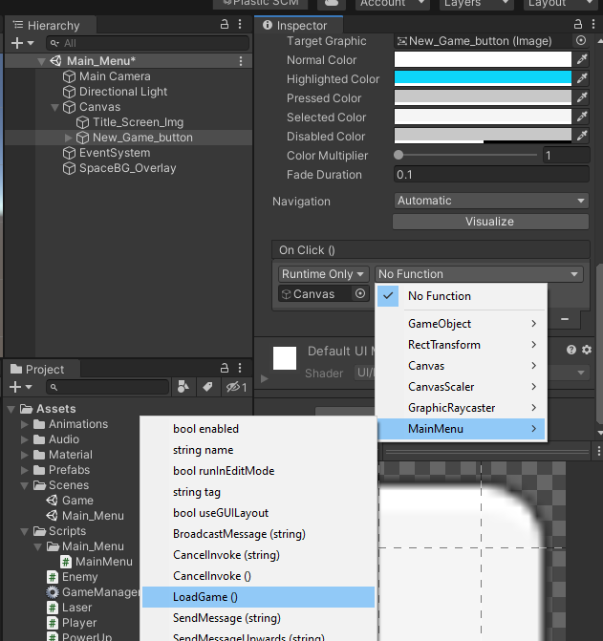The image size is (603, 641).
Task: Pick eyedropper for Disabled Color
Action: pyautogui.click(x=581, y=136)
